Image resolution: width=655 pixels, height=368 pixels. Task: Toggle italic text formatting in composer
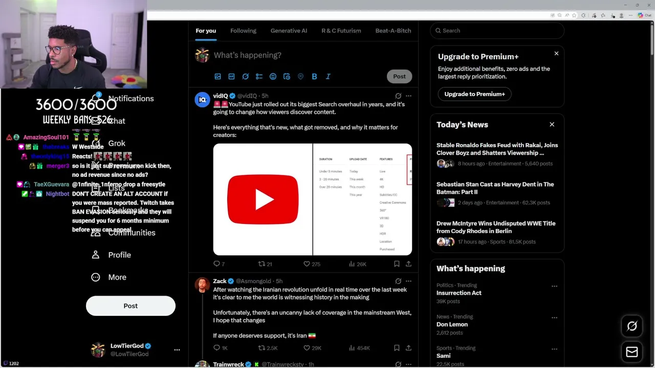pos(328,76)
